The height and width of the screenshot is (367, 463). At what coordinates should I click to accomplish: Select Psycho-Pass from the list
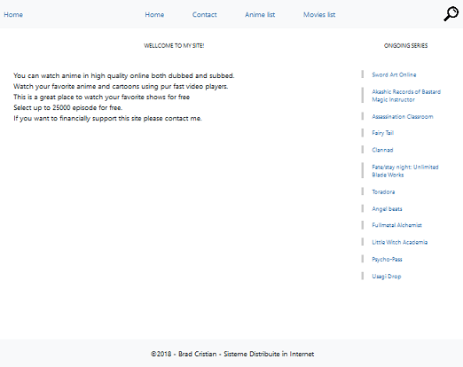[x=387, y=260]
